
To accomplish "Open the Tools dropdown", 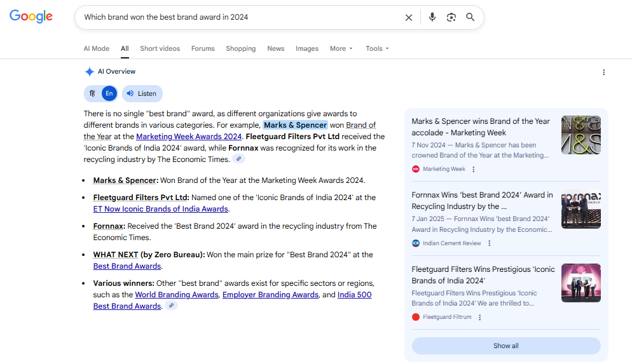I will [377, 49].
